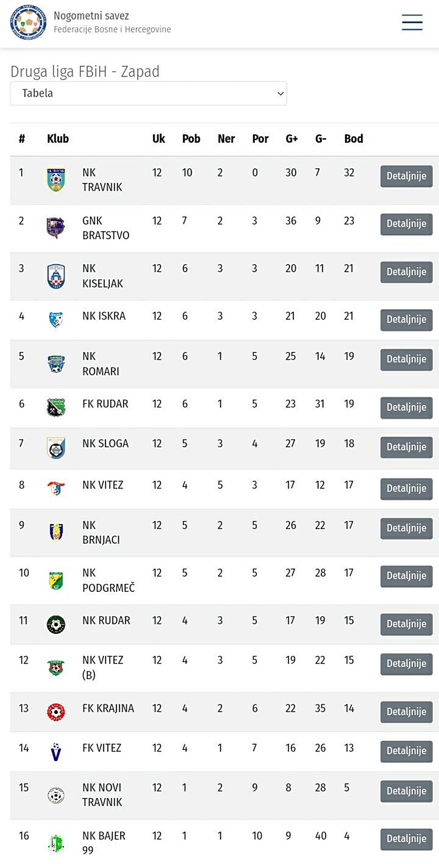Viewport: 439px width, 864px height.
Task: Click the Nogometni savez federation logo
Action: [x=28, y=23]
